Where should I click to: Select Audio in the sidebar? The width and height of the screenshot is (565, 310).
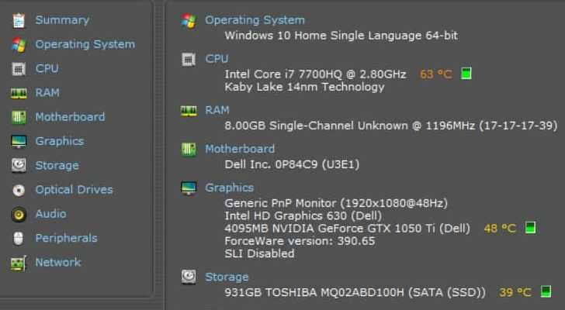coord(50,214)
